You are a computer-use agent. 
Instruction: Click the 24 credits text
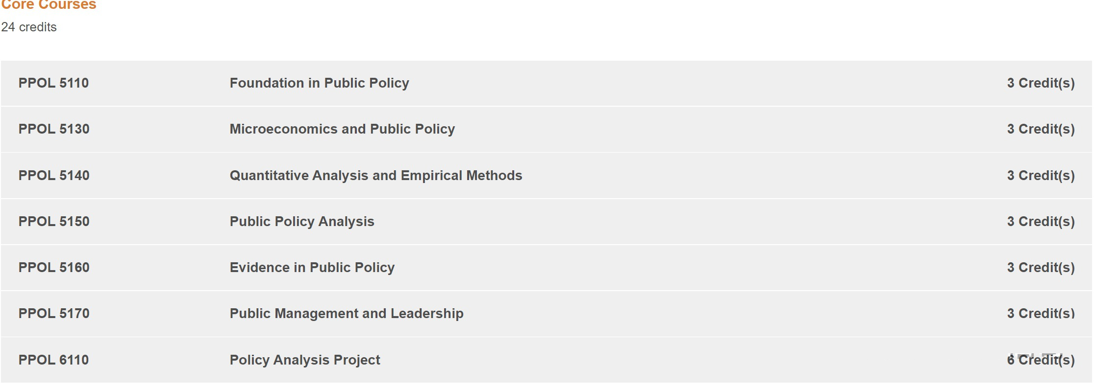pos(29,27)
